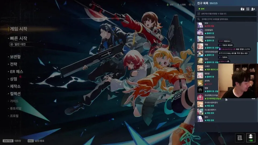The width and height of the screenshot is (258, 145).
Task: Click the search magnifier icon in friends list
Action: click(x=199, y=19)
